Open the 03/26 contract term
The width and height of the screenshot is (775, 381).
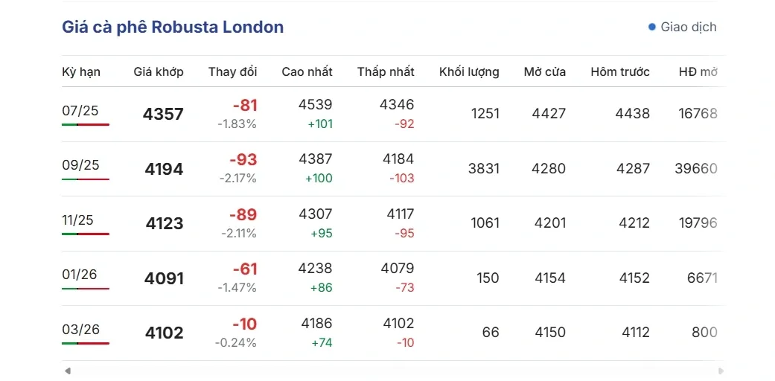[x=80, y=330]
